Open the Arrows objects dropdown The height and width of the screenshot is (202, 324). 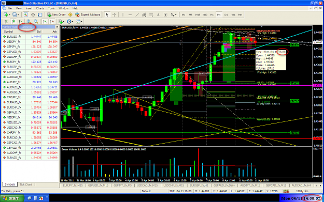click(x=173, y=14)
